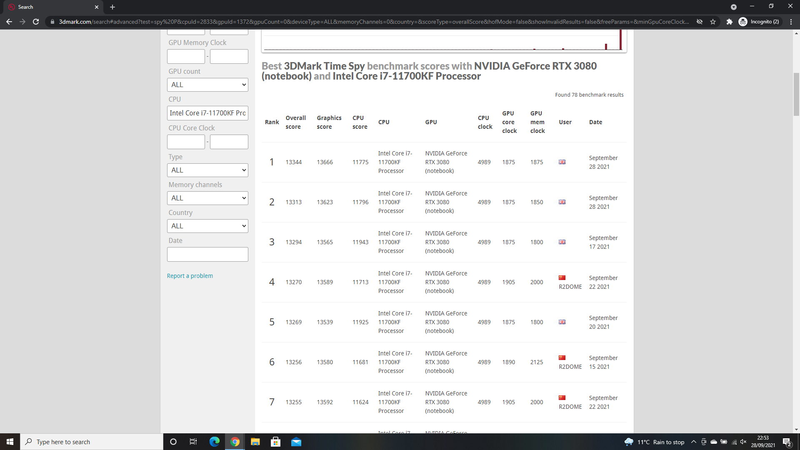800x450 pixels.
Task: Open the Country dropdown
Action: (x=207, y=226)
